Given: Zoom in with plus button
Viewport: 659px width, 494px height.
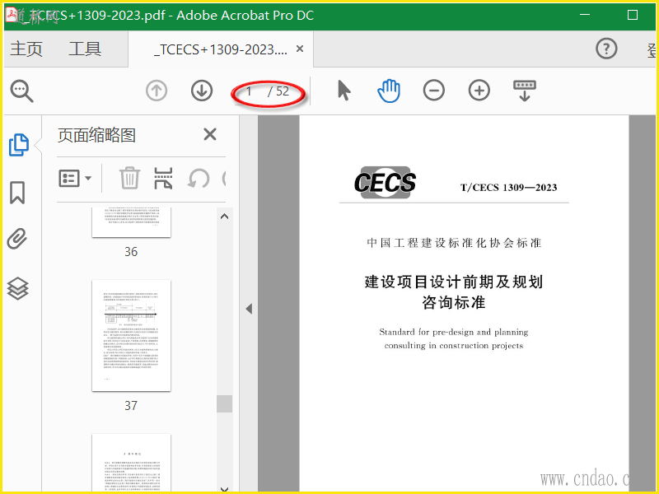Looking at the screenshot, I should pyautogui.click(x=479, y=91).
